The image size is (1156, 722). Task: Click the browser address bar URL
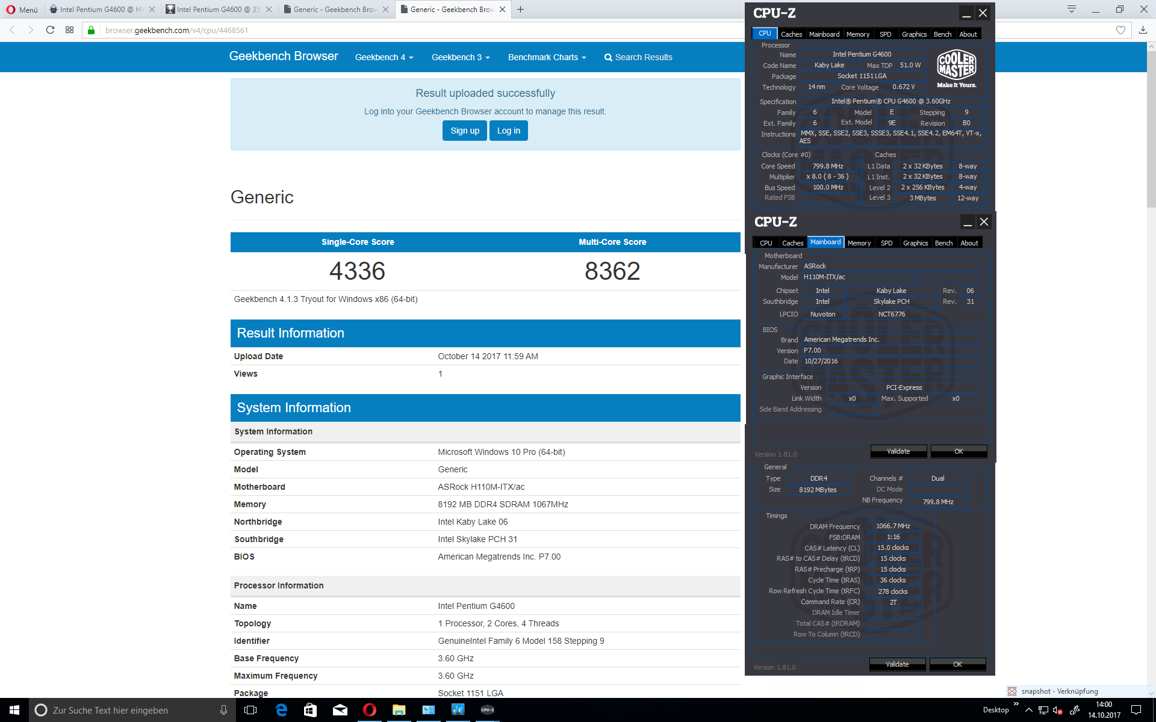[x=176, y=30]
